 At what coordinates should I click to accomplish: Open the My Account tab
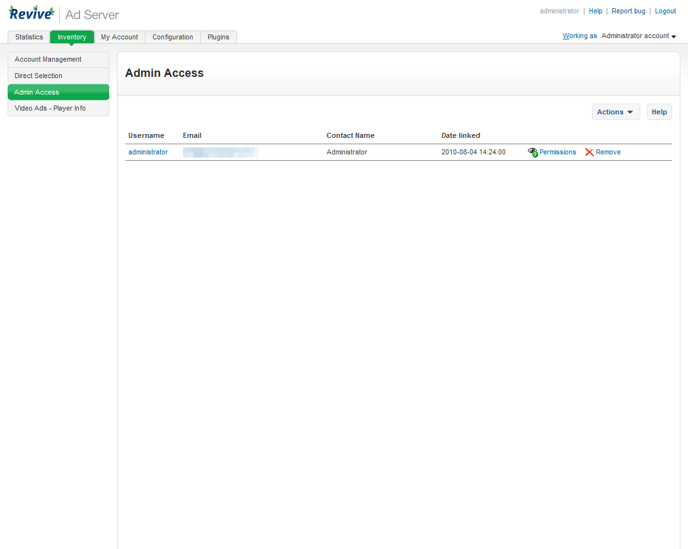[119, 37]
